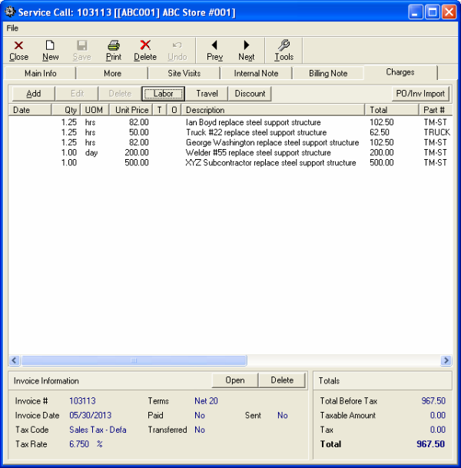This screenshot has height=468, width=461.
Task: Open the Billing Note tab
Action: coord(328,74)
